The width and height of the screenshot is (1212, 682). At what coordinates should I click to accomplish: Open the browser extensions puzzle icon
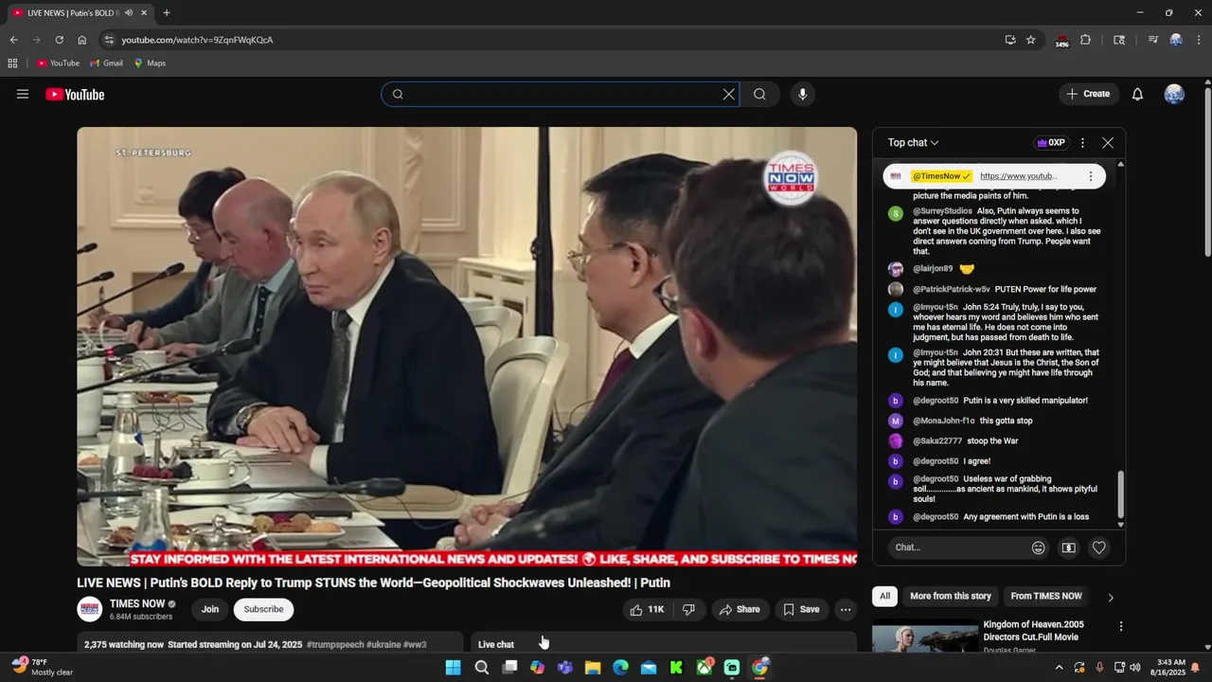point(1085,40)
